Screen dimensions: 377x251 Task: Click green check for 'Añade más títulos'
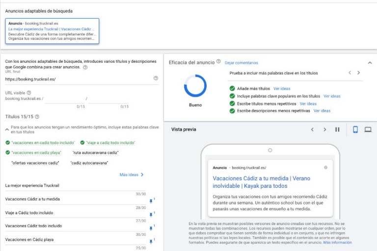(232, 88)
